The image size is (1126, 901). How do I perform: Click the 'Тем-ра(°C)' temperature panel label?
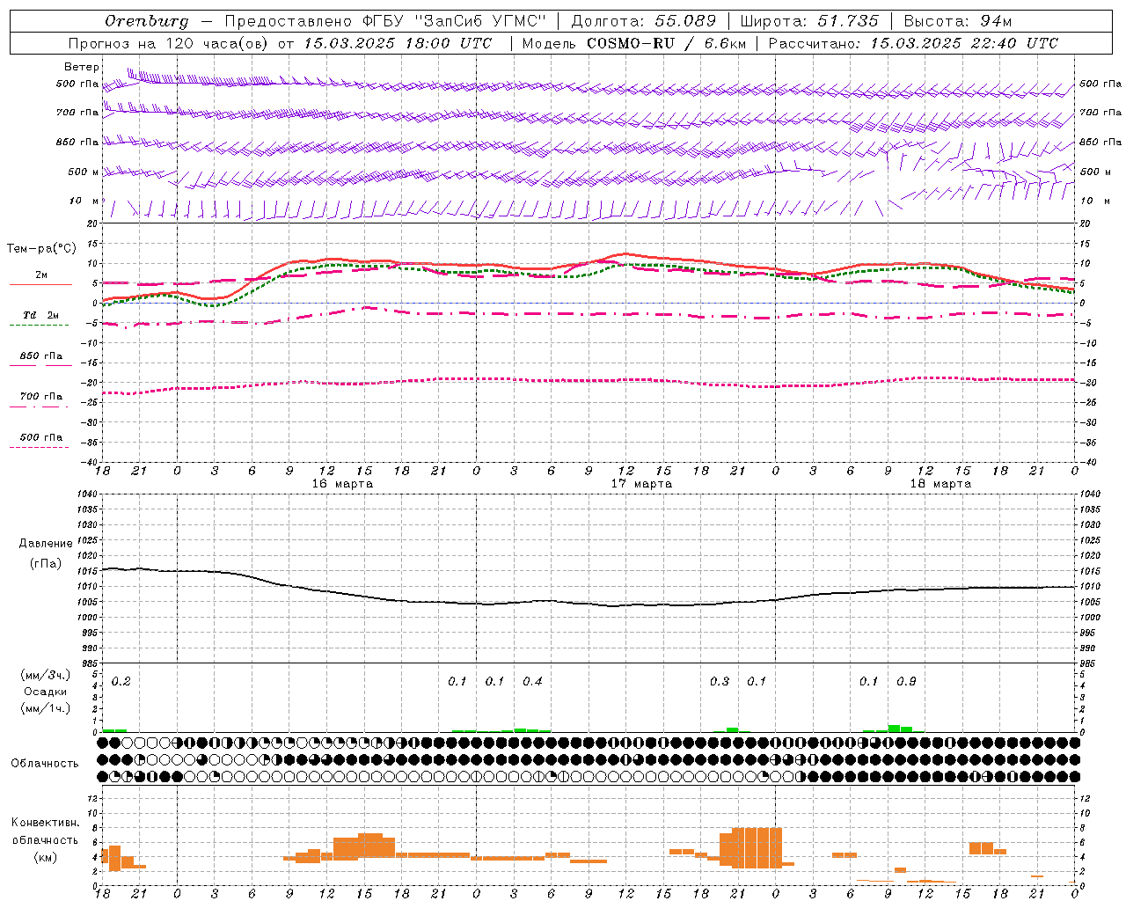[41, 249]
